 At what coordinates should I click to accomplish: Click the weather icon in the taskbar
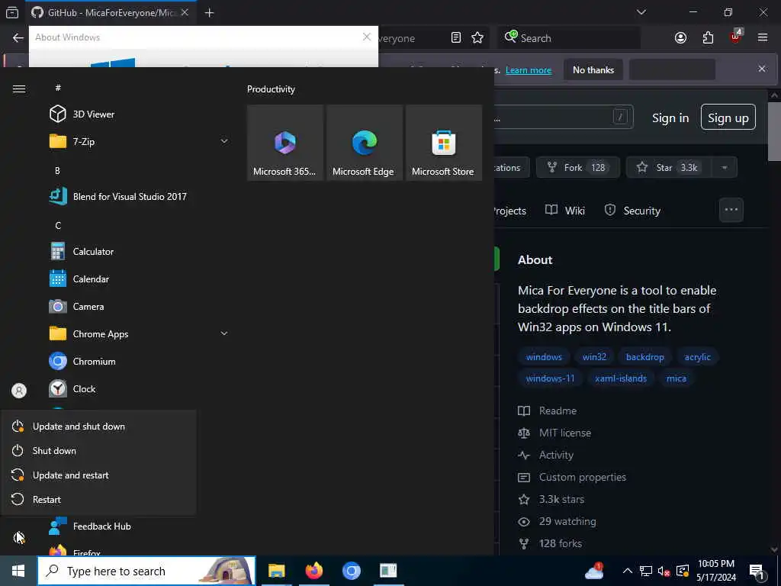point(594,571)
